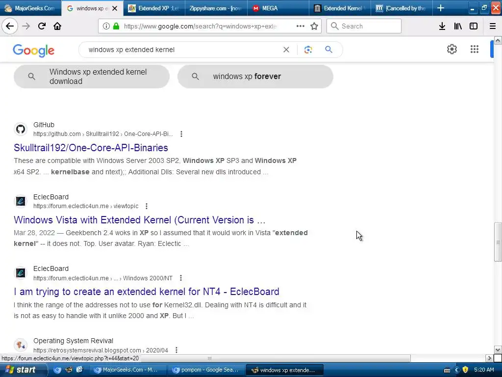Click the vertical scrollbar down arrow
502x377 pixels.
click(x=498, y=350)
